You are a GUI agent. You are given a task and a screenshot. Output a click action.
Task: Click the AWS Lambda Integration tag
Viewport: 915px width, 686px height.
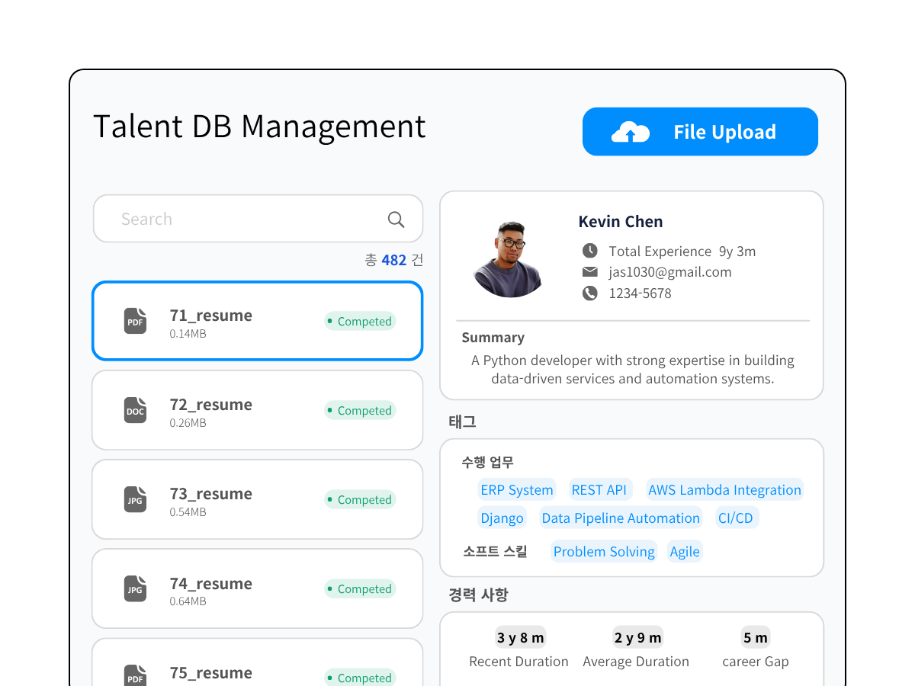coord(724,490)
